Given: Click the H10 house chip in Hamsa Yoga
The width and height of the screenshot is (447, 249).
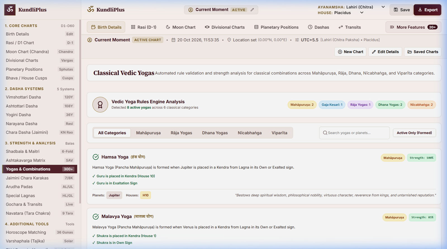Looking at the screenshot, I should click(x=146, y=195).
